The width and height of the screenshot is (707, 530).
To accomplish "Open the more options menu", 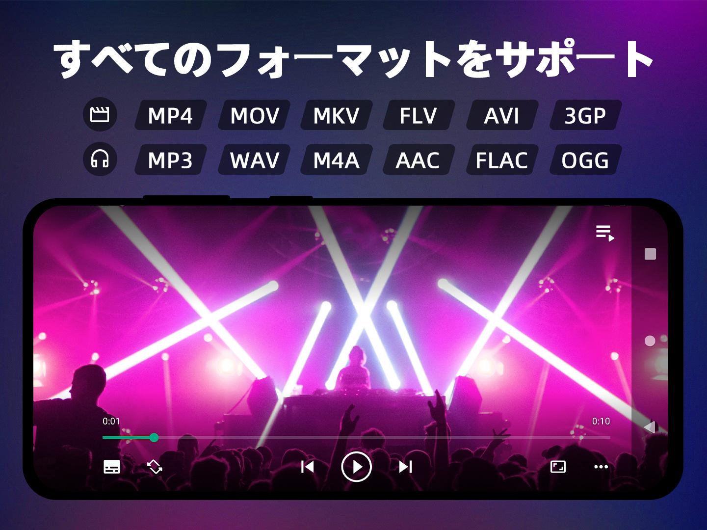I will pyautogui.click(x=601, y=467).
